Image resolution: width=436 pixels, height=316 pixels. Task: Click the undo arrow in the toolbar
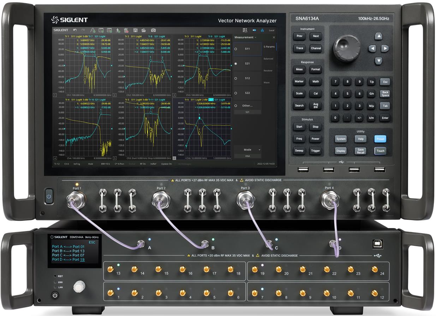click(x=75, y=30)
